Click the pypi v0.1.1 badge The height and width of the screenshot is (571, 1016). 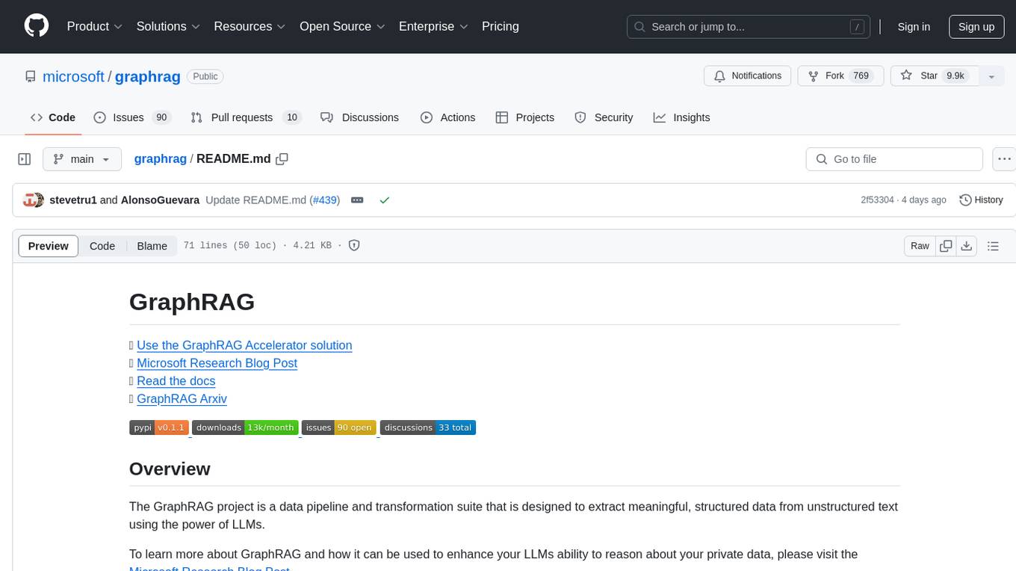point(158,428)
